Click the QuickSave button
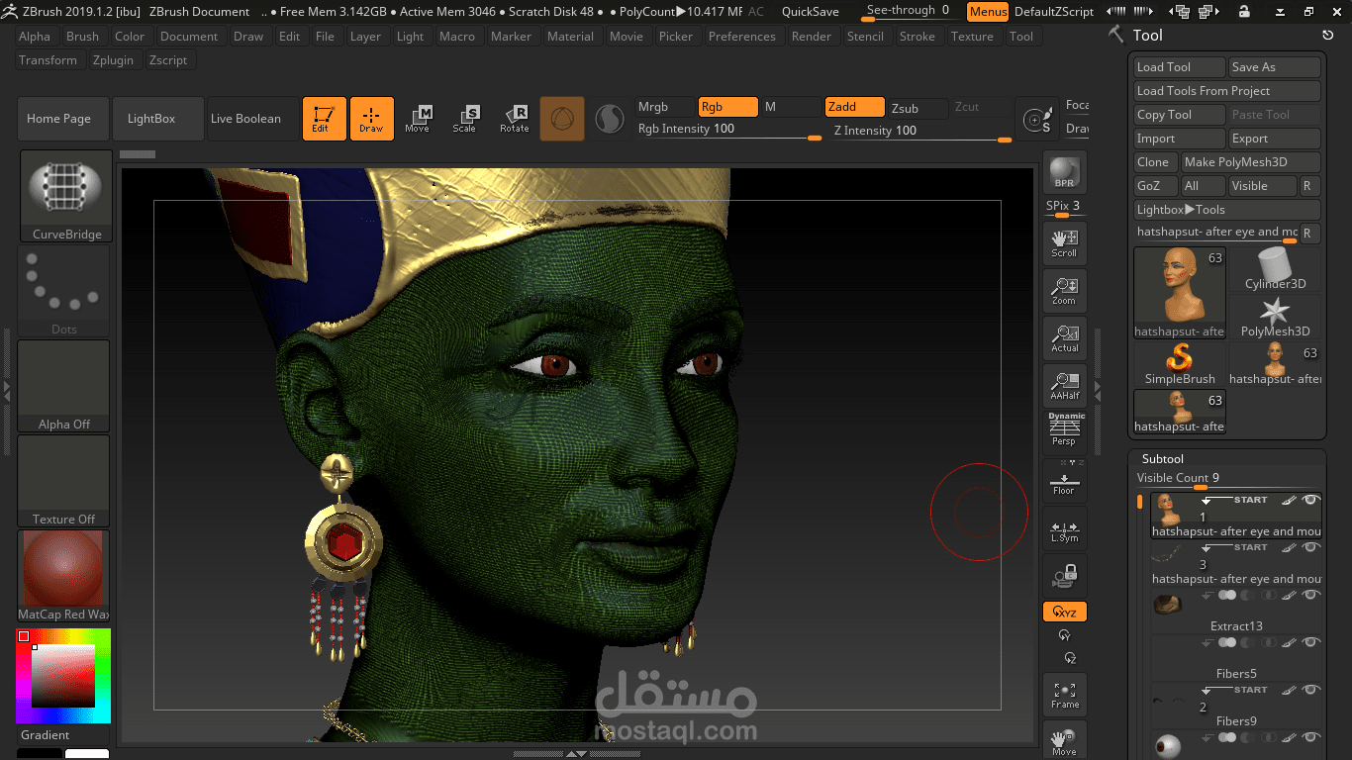This screenshot has height=760, width=1352. (810, 12)
